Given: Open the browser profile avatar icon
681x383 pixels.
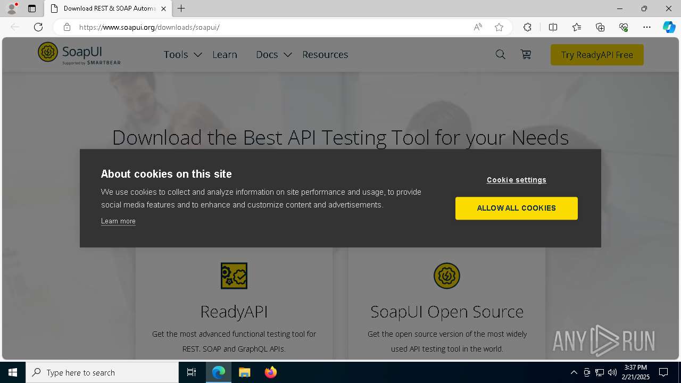Looking at the screenshot, I should [12, 9].
